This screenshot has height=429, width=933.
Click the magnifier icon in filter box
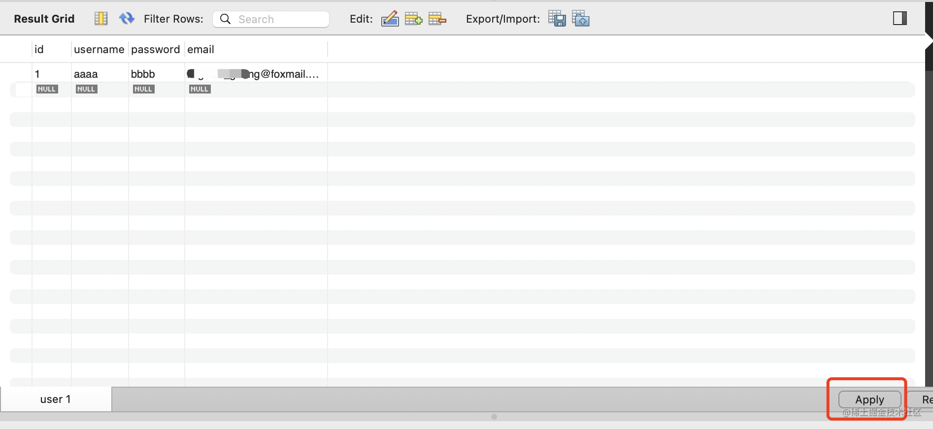click(225, 19)
